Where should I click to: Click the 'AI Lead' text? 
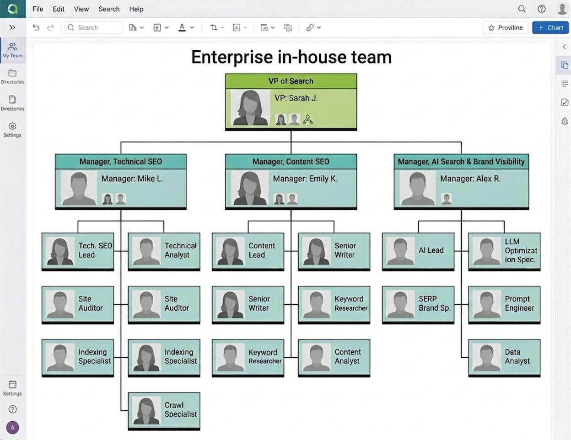click(x=431, y=250)
